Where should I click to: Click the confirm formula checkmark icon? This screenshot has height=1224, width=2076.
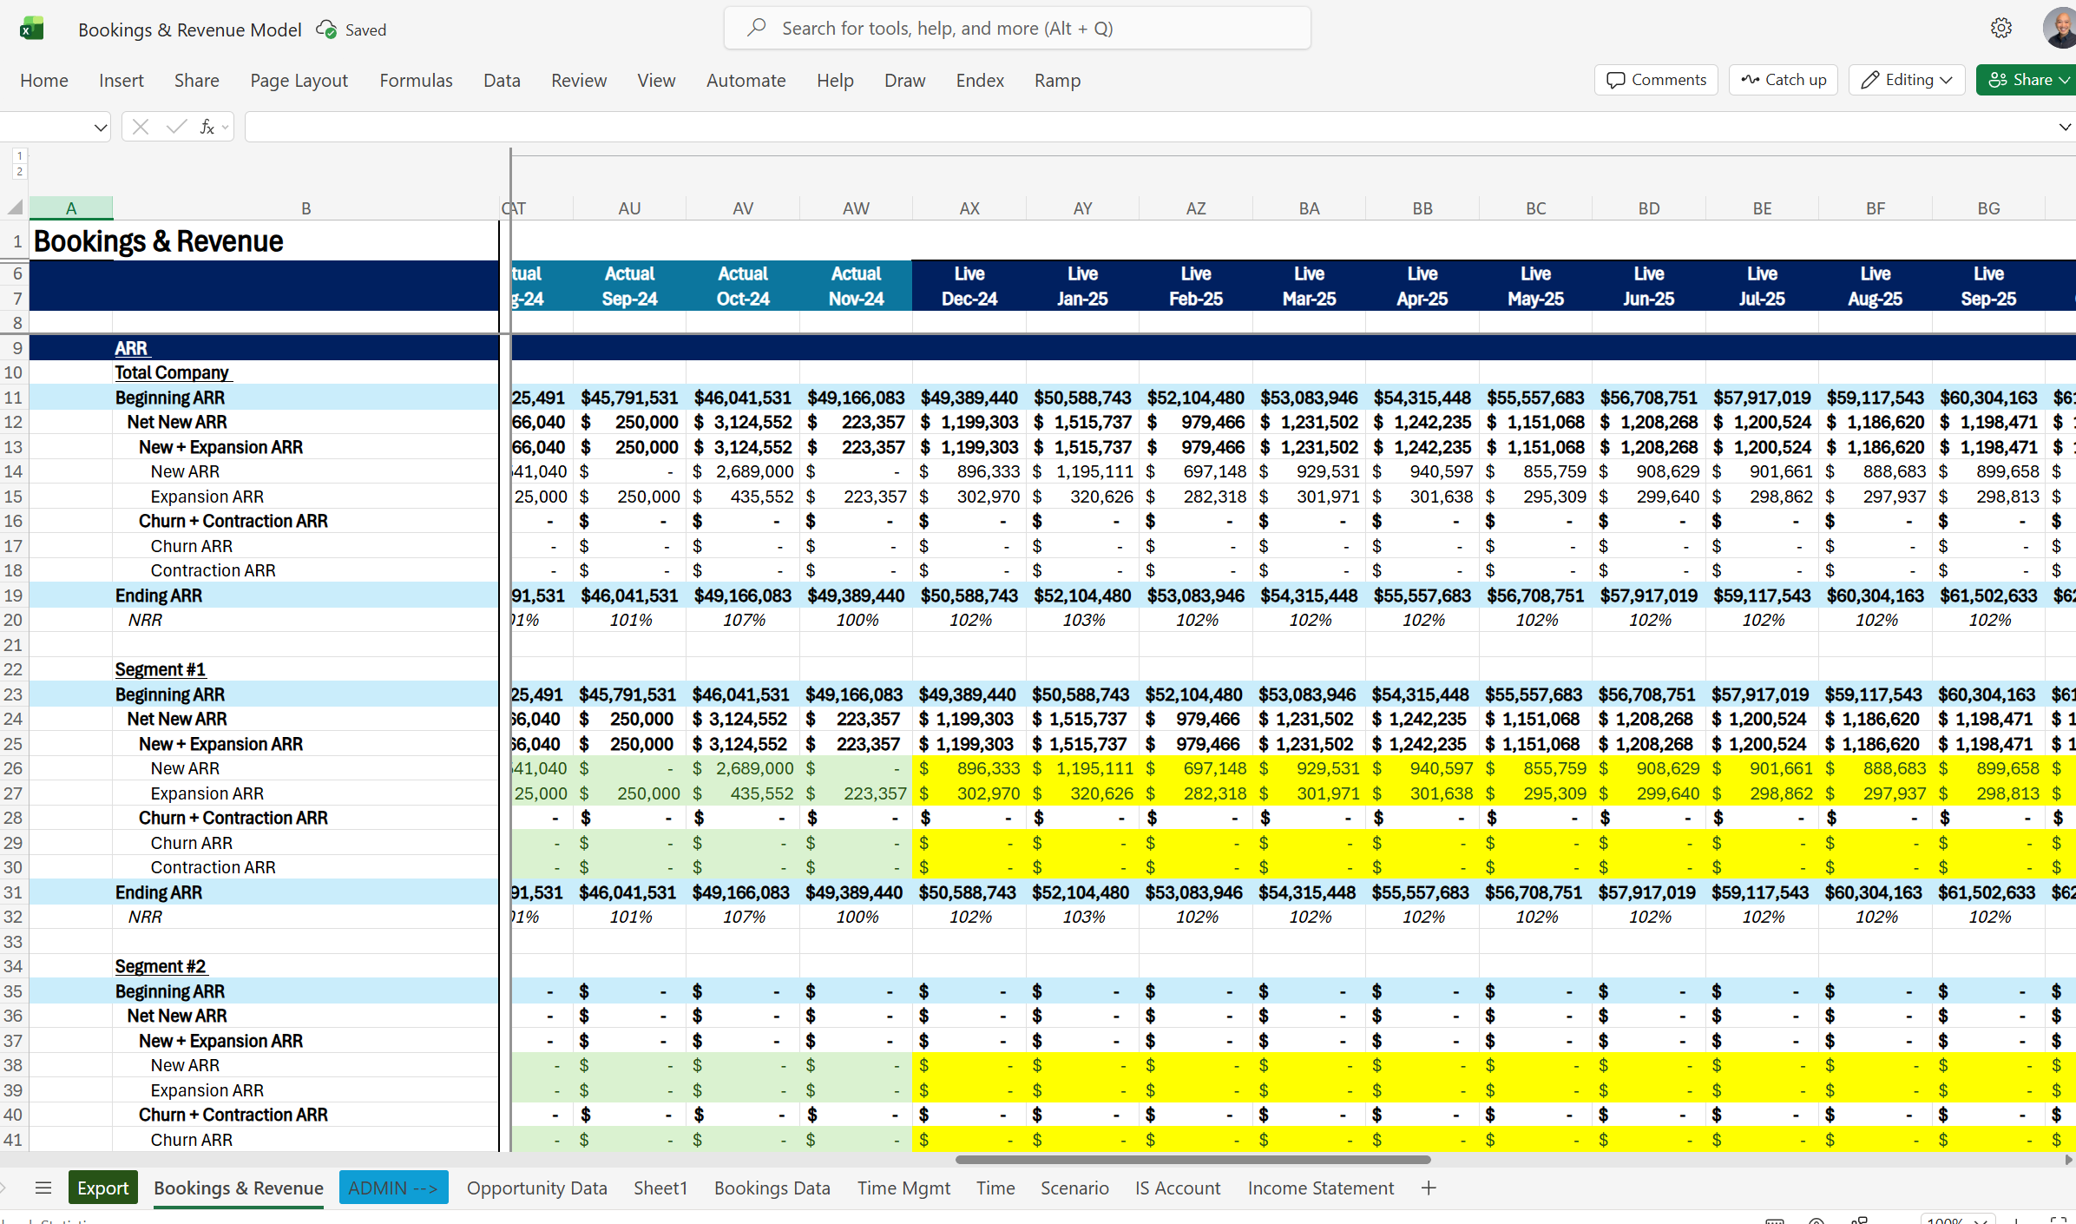tap(176, 128)
